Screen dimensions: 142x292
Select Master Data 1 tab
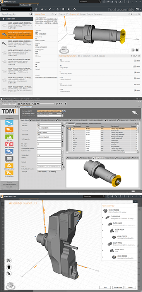(25, 120)
